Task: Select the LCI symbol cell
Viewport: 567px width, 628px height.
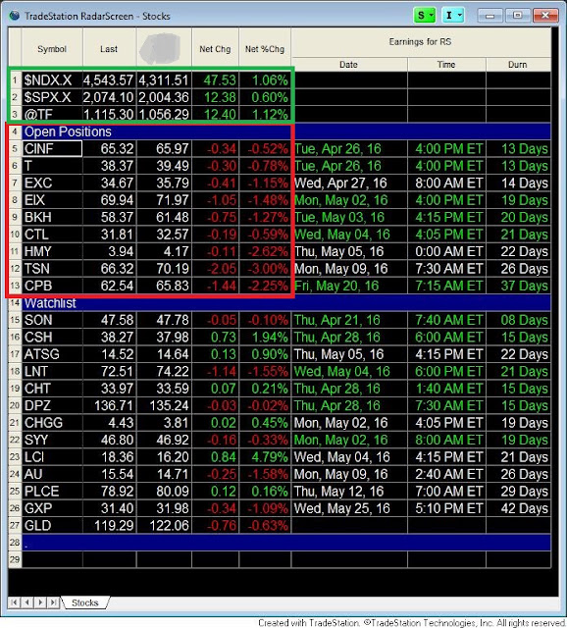Action: [x=52, y=457]
